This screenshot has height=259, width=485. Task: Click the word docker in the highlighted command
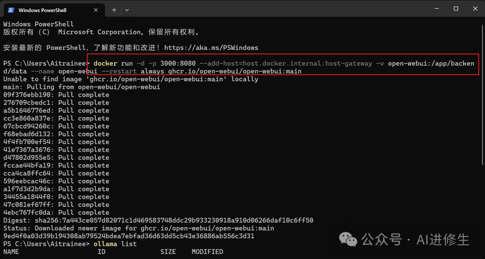[x=105, y=63]
